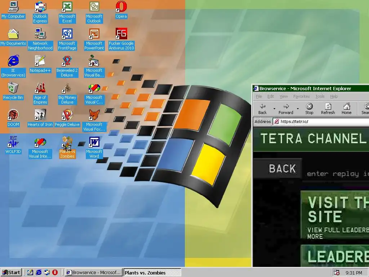Select the WOLF3D desktop icon
The width and height of the screenshot is (369, 277).
[x=13, y=145]
